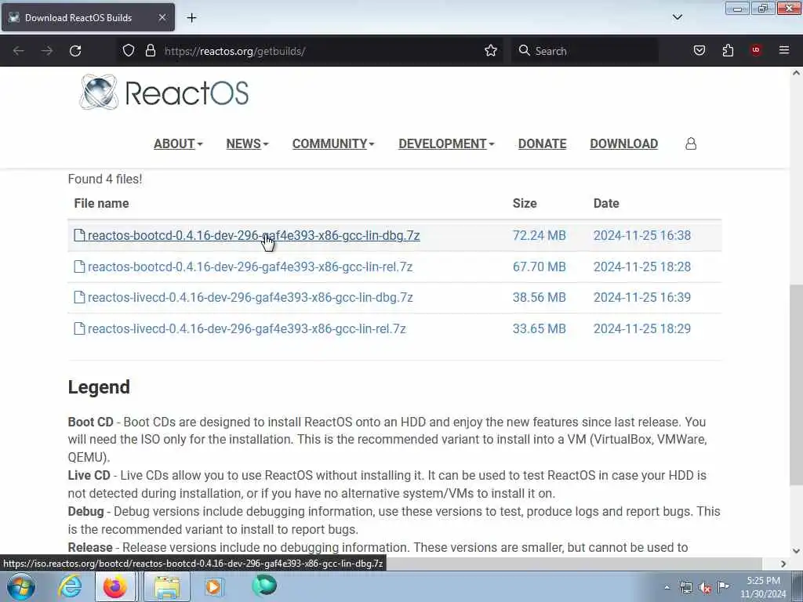Click date 2024-11-25 18:29
The image size is (803, 602).
tap(642, 328)
